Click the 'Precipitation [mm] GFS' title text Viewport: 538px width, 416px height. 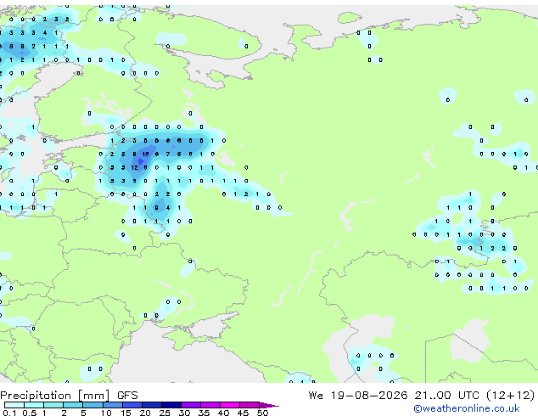(x=69, y=396)
